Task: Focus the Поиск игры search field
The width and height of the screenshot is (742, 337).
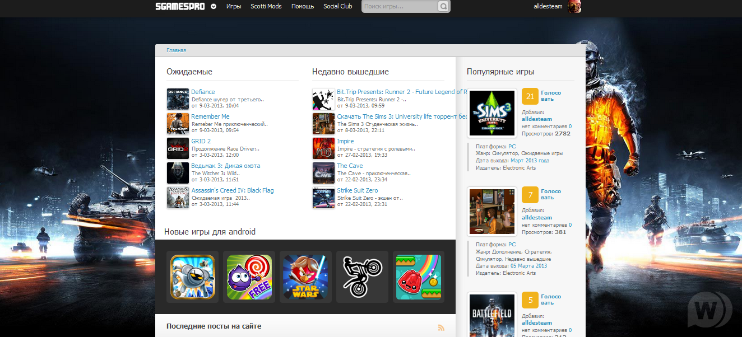Action: (x=400, y=7)
